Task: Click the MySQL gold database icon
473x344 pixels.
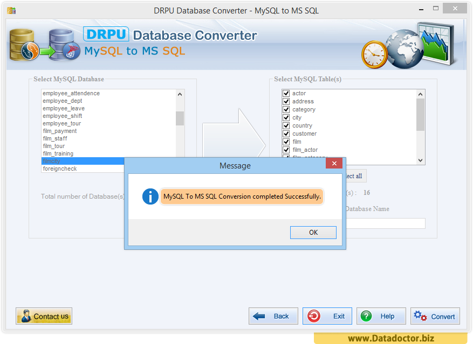Action: point(24,45)
